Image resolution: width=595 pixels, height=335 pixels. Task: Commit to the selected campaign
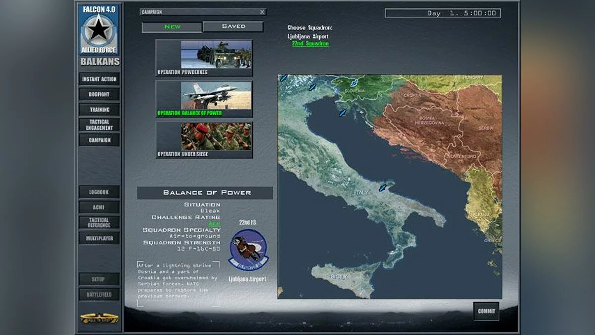tap(486, 311)
